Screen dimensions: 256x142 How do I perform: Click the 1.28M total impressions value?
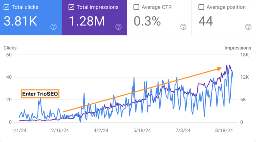(87, 21)
